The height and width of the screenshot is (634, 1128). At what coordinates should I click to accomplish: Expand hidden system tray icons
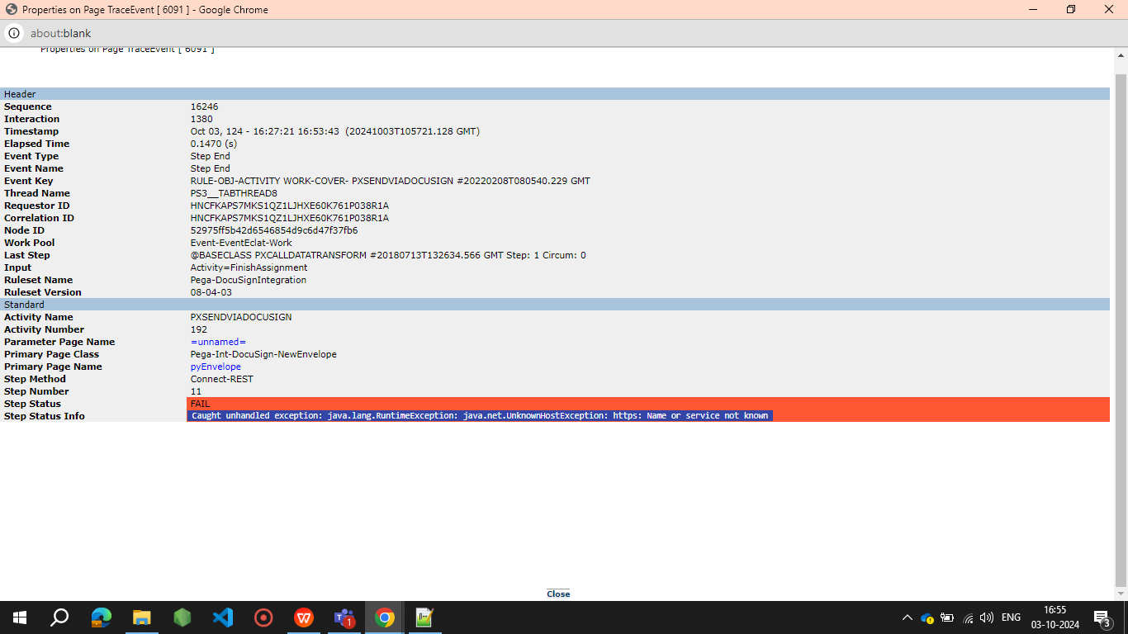907,617
